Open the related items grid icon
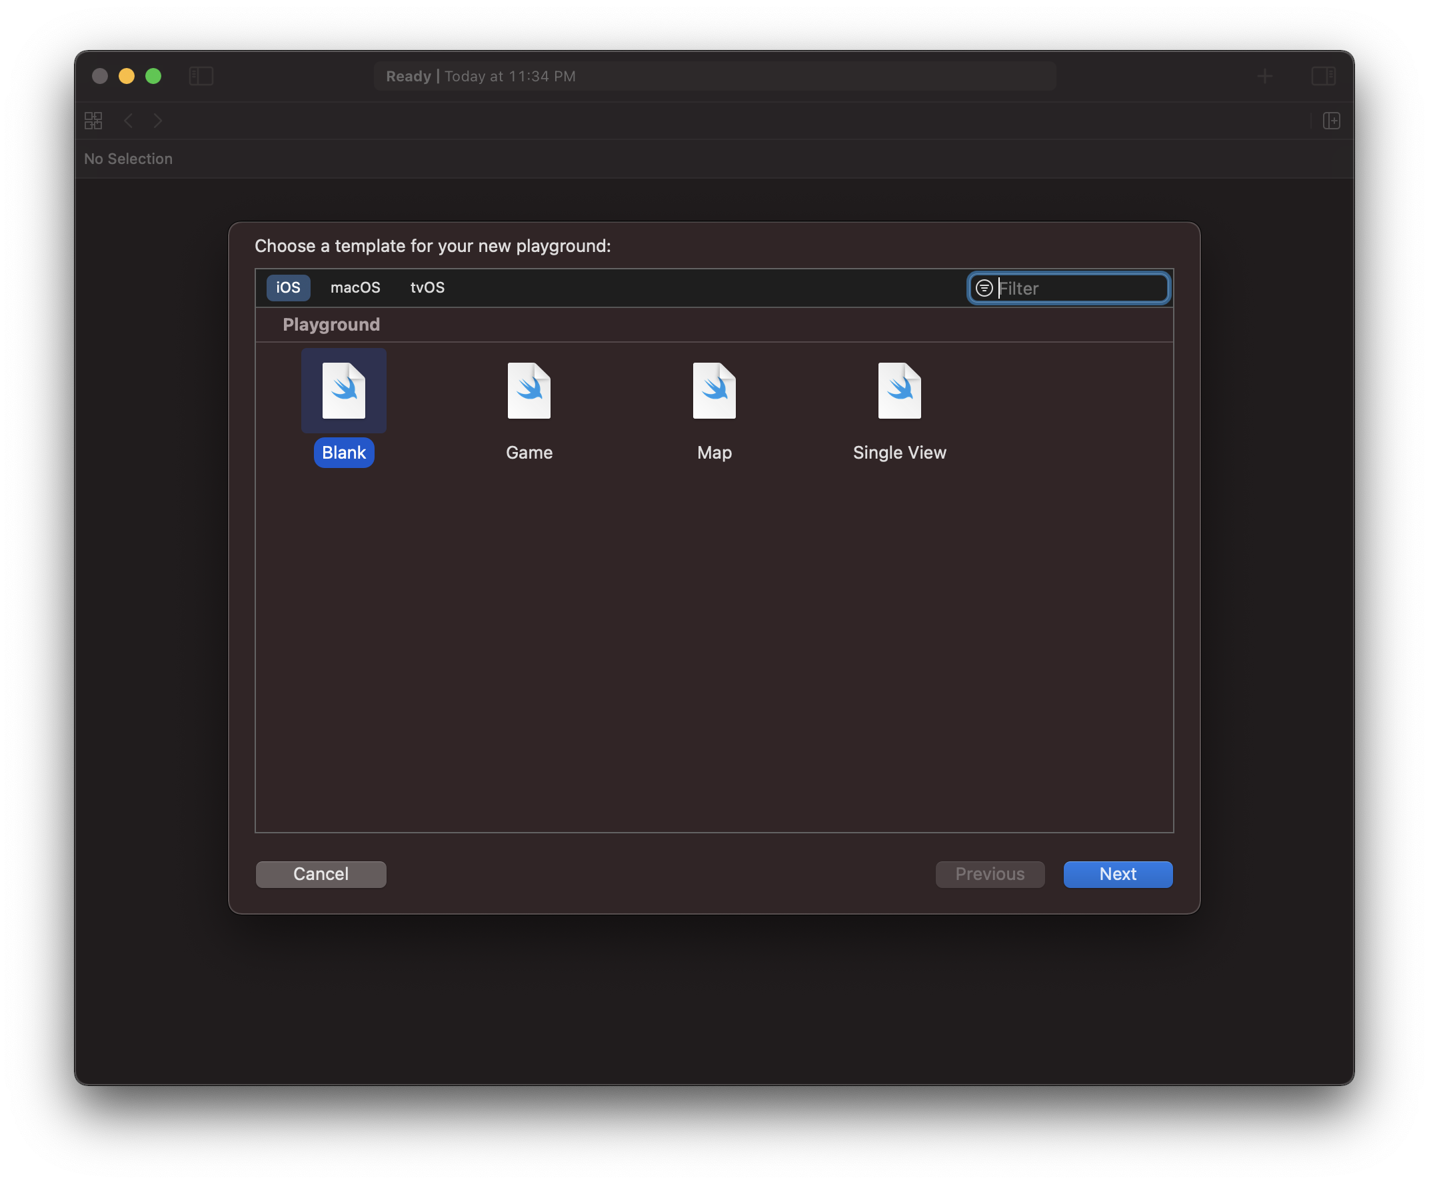 tap(93, 121)
